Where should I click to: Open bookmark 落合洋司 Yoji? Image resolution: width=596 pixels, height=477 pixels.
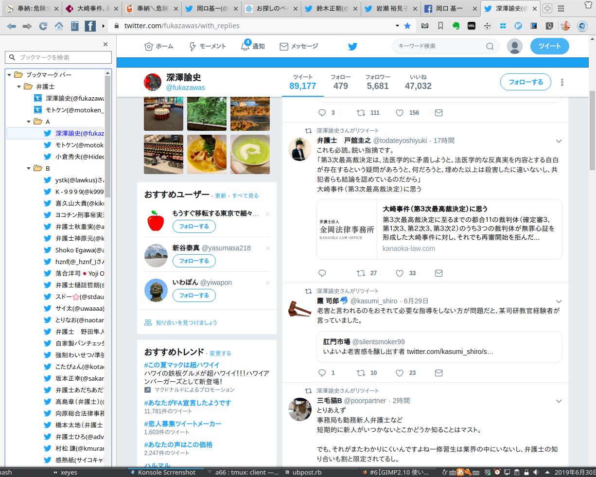coord(74,273)
